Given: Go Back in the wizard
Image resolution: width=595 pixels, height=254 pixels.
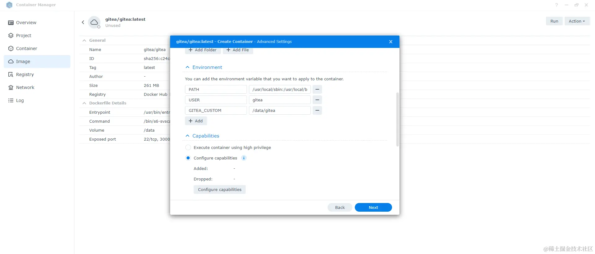Looking at the screenshot, I should [x=340, y=207].
